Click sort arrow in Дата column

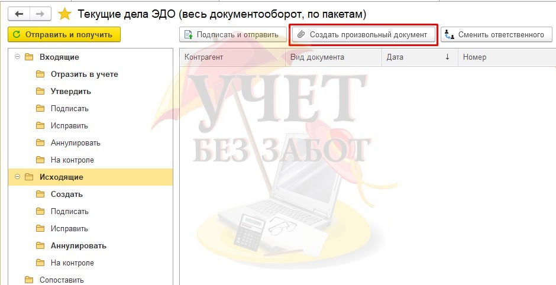(447, 57)
